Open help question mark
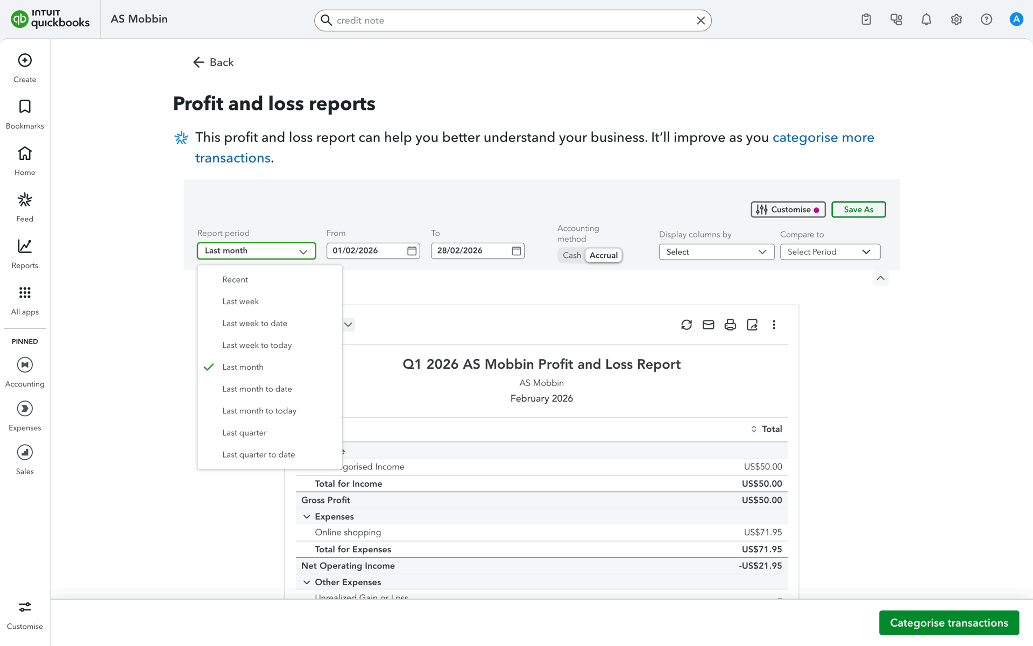 click(x=986, y=19)
